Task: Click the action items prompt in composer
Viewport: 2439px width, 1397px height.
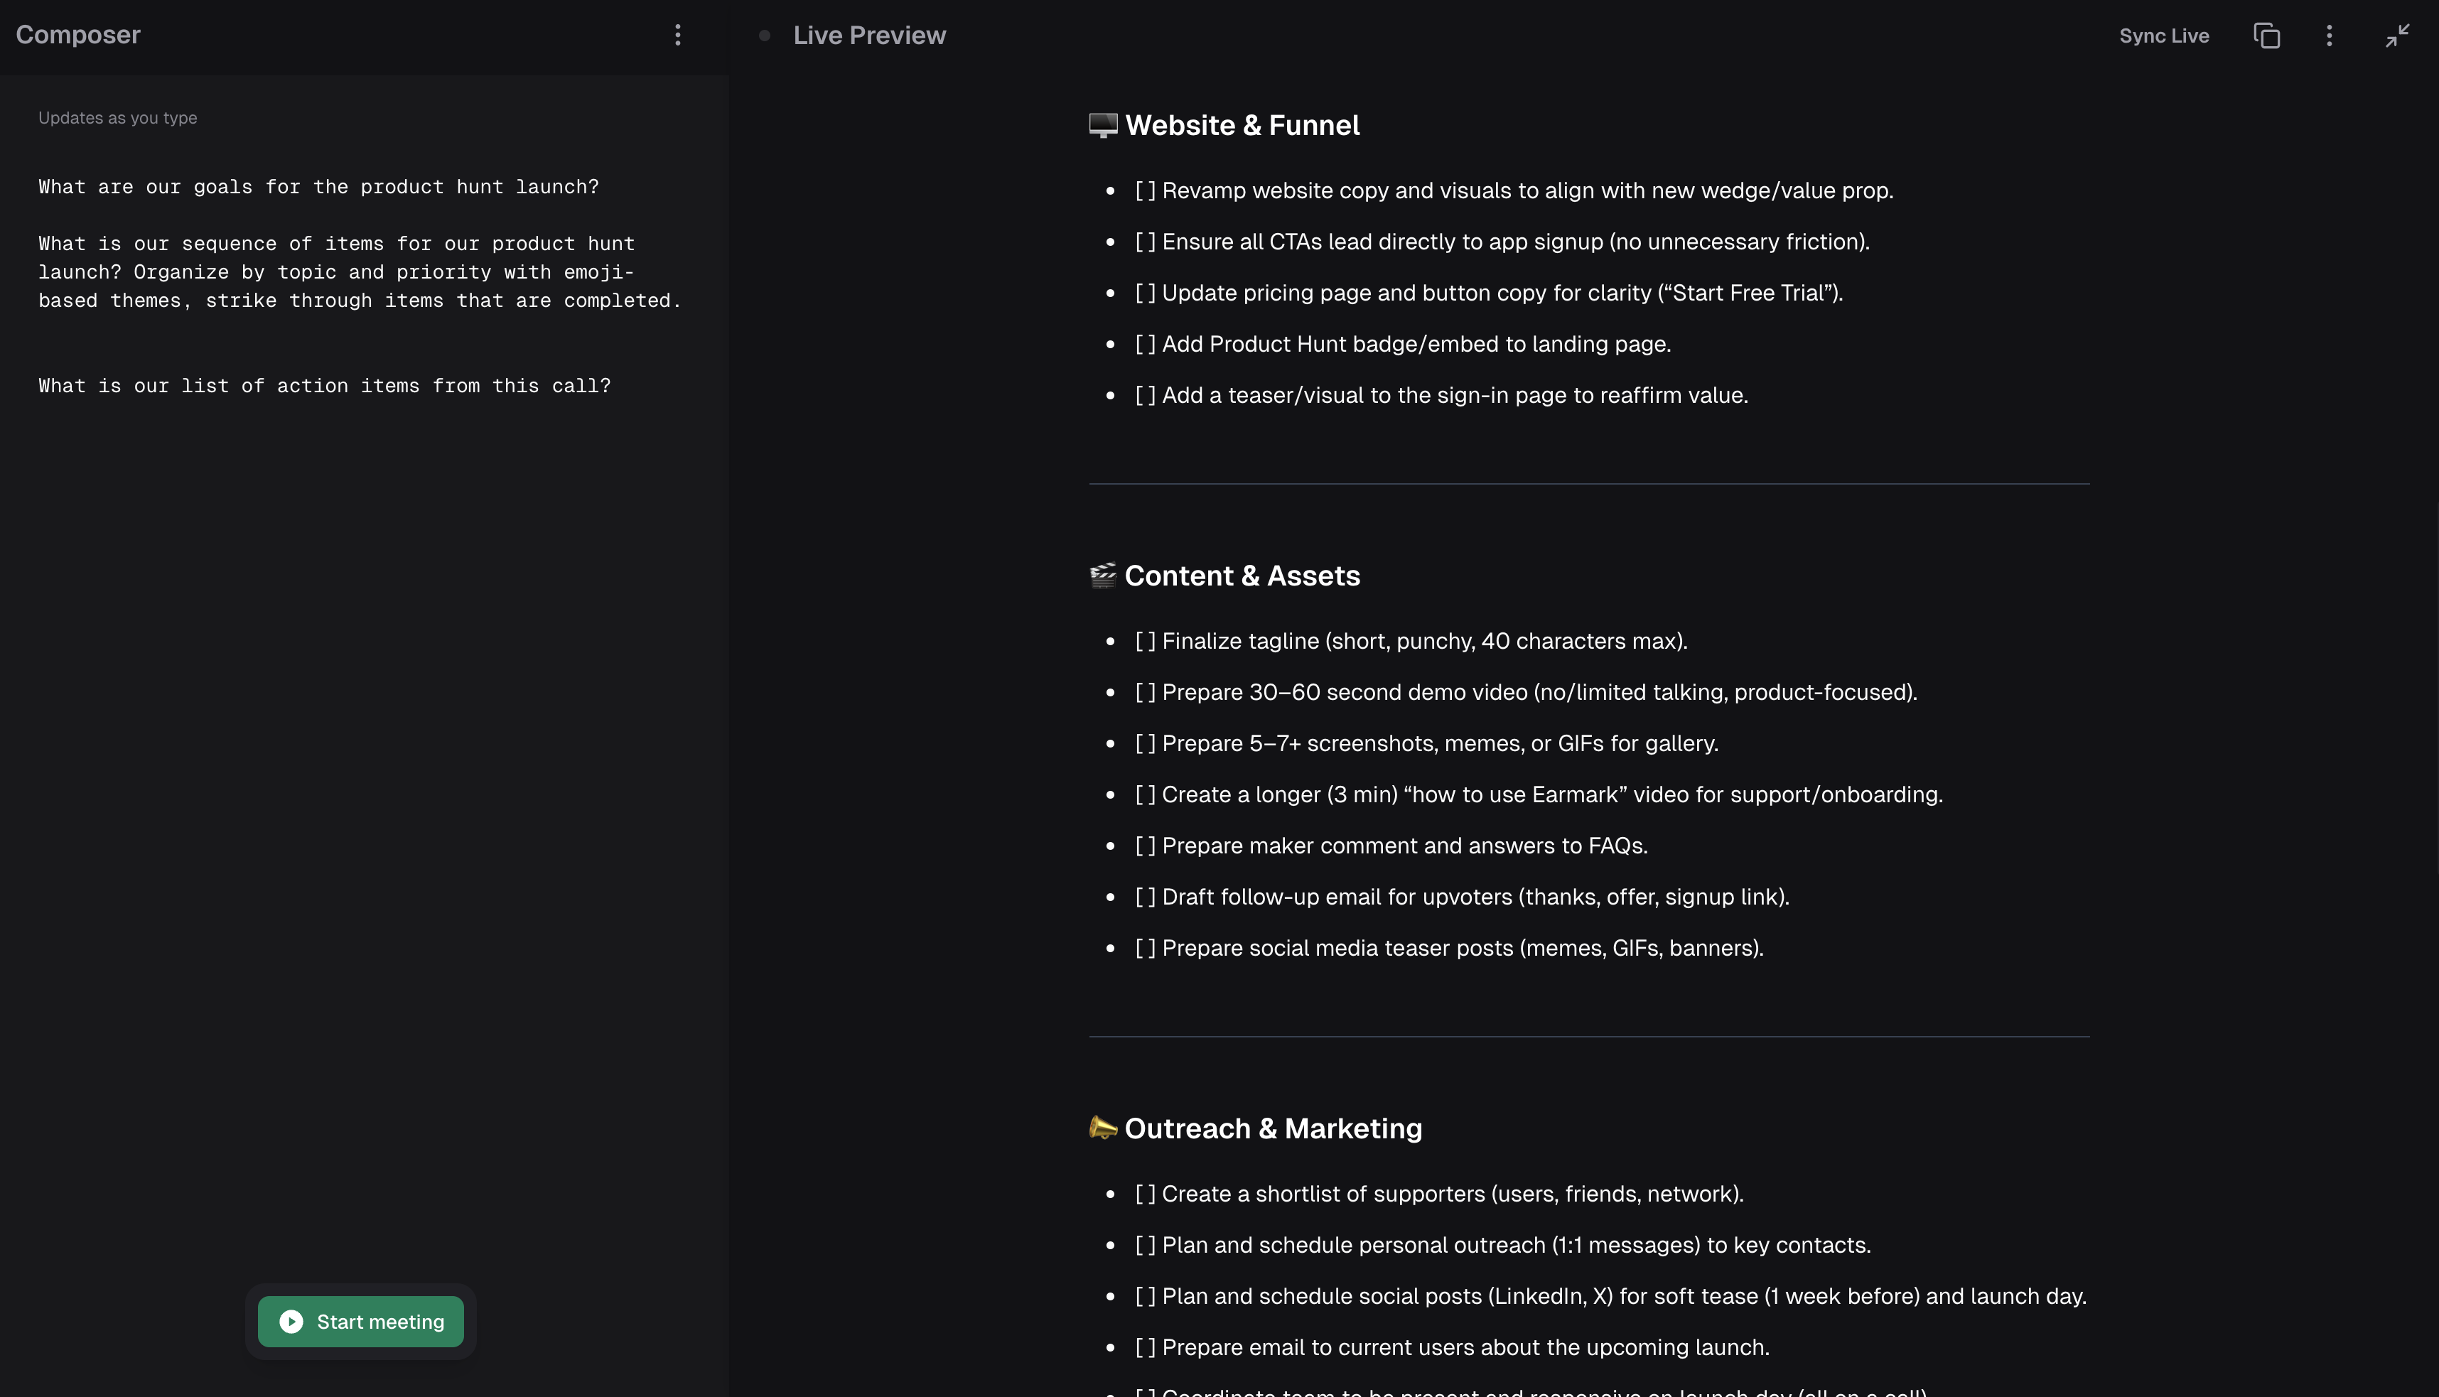Action: pyautogui.click(x=324, y=386)
